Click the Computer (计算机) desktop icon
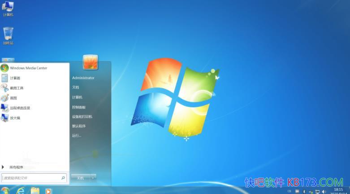Viewport: 350px width, 194px height. coord(8,8)
